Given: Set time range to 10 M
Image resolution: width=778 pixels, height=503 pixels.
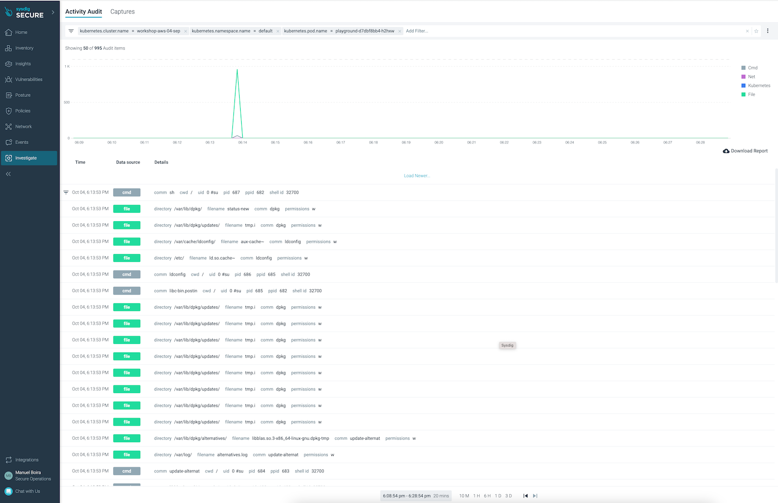Looking at the screenshot, I should coord(464,496).
